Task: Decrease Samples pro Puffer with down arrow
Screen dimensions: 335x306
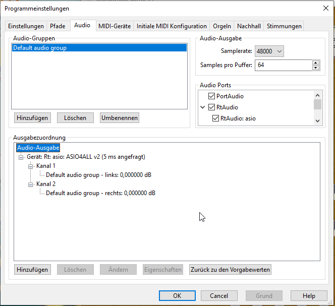Action: [x=316, y=68]
